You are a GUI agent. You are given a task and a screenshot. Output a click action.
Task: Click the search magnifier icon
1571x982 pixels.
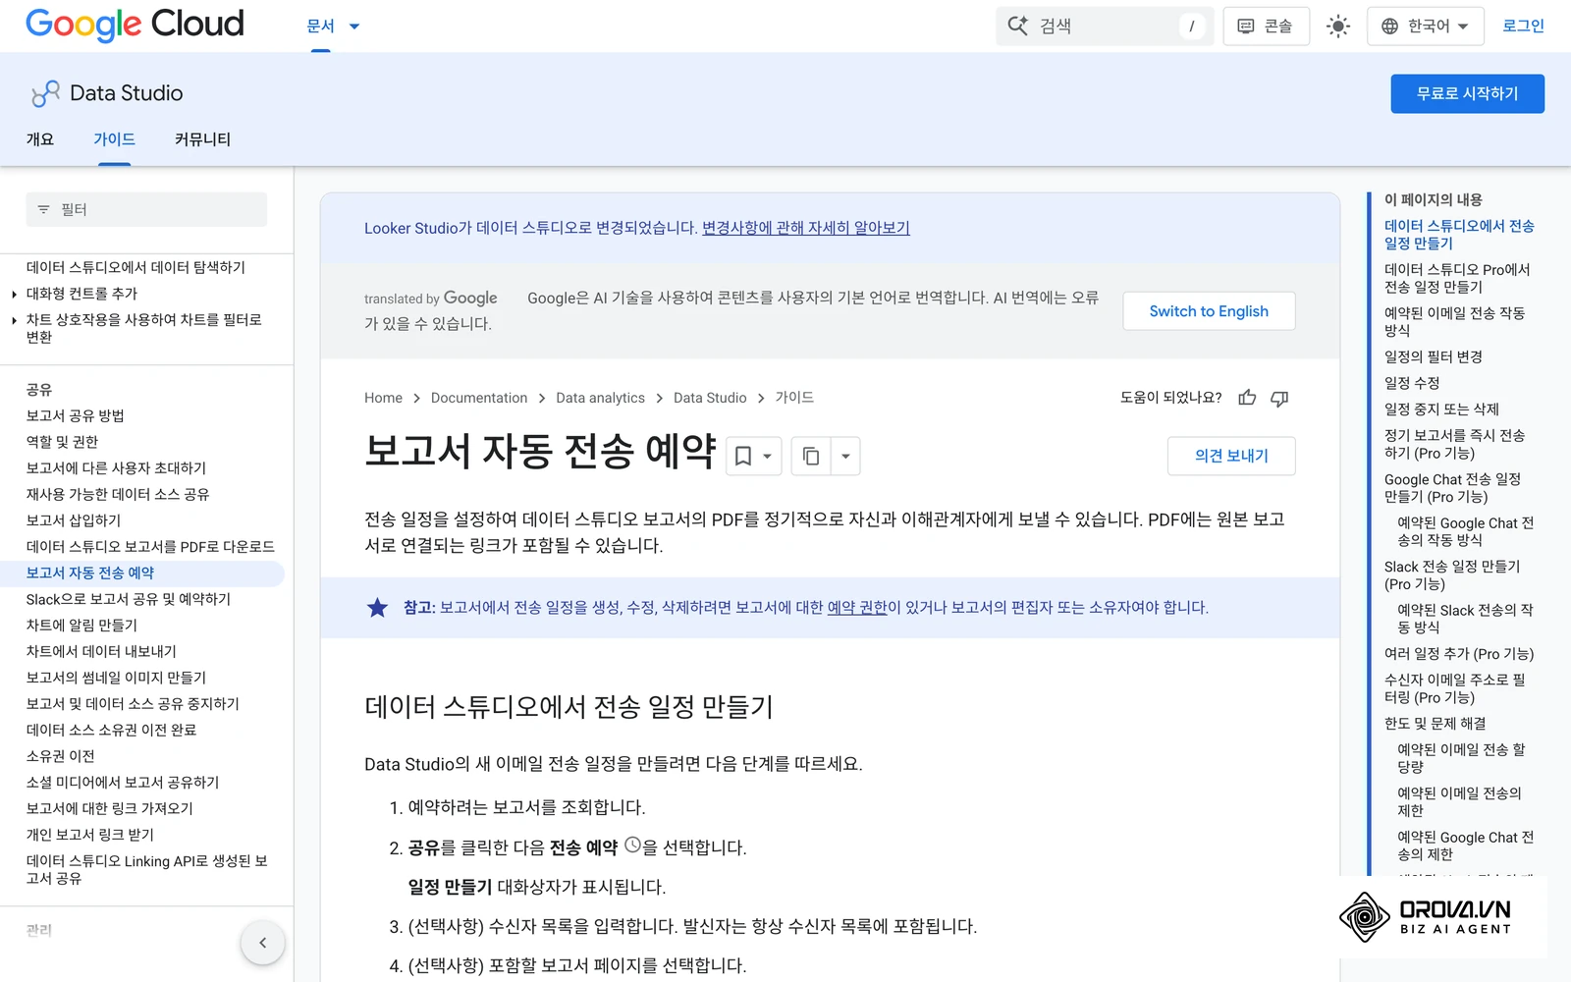[1018, 27]
